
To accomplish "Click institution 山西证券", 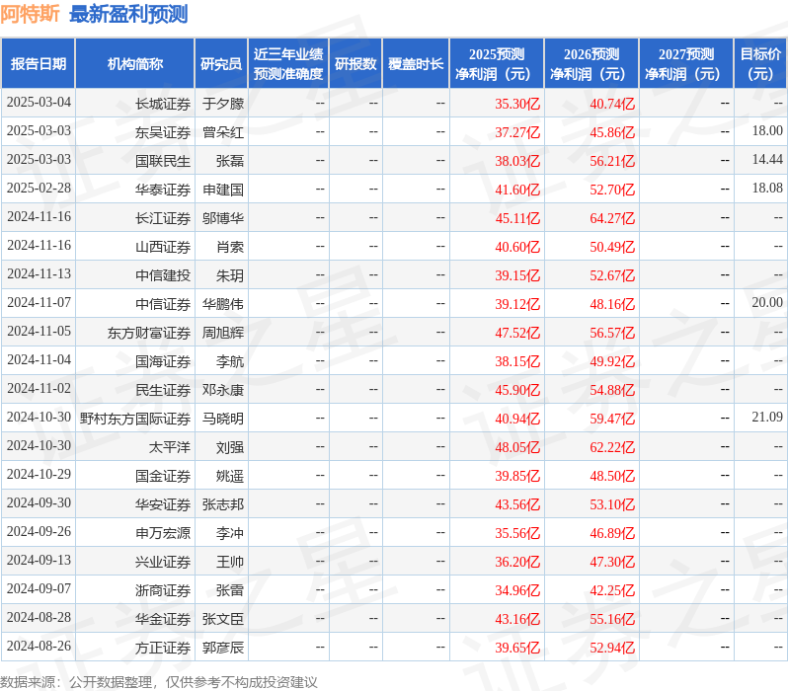I will pos(163,247).
